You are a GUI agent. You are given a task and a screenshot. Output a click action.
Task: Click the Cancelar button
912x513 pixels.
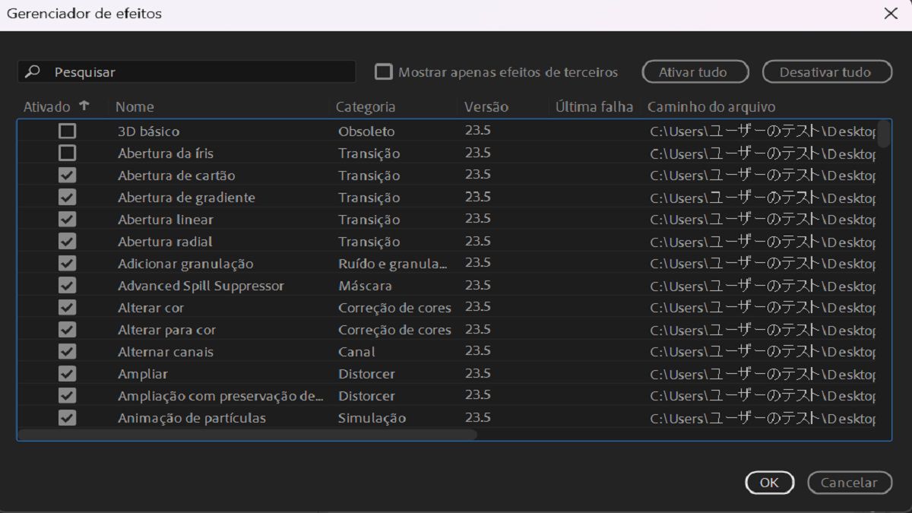[x=849, y=483]
